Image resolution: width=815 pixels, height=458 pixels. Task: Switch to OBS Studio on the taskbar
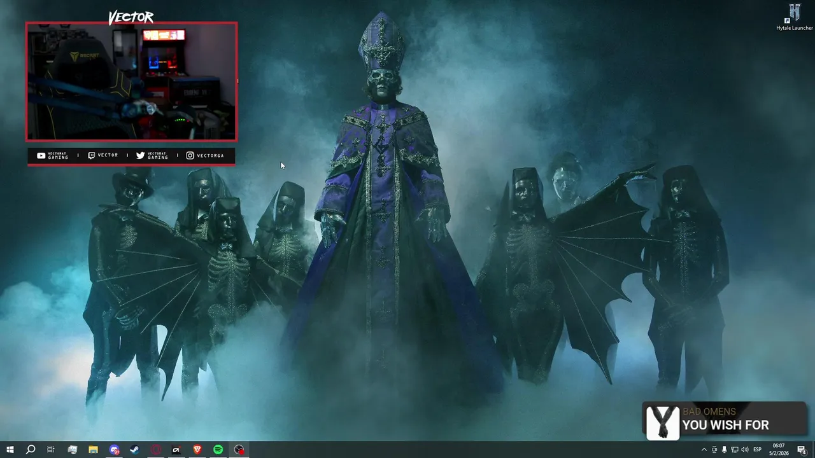pyautogui.click(x=239, y=450)
